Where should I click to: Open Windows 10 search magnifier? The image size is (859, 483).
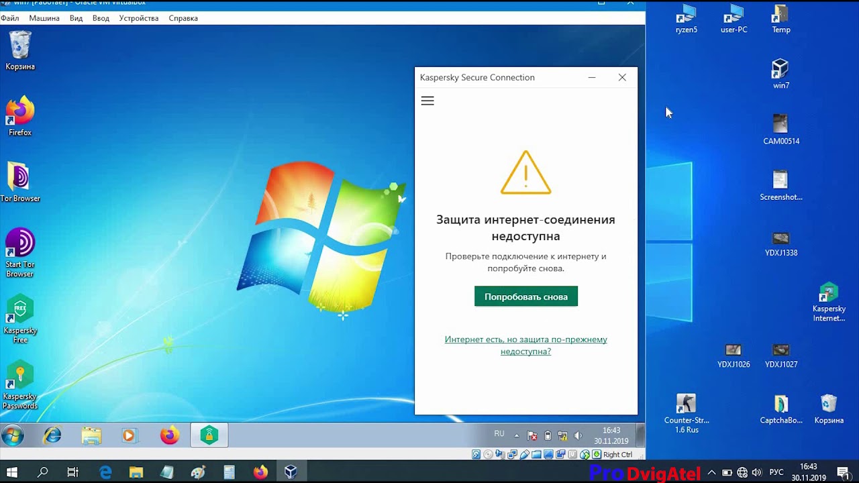43,472
